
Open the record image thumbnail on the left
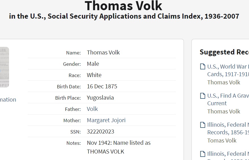click(4, 67)
